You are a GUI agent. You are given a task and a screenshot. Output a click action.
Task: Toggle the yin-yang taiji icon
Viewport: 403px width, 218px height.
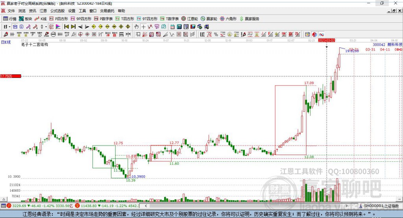314,35
